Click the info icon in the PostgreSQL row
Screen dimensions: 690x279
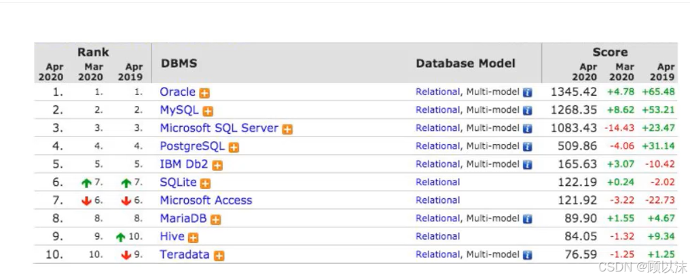pyautogui.click(x=527, y=147)
